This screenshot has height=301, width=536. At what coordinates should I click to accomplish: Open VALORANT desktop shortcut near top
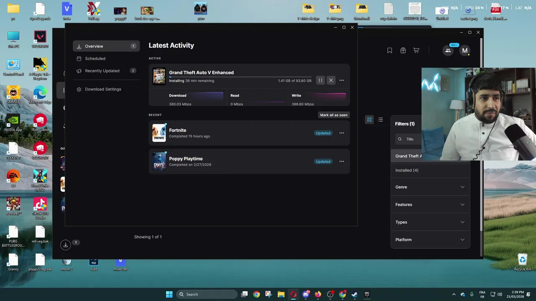pos(40,39)
